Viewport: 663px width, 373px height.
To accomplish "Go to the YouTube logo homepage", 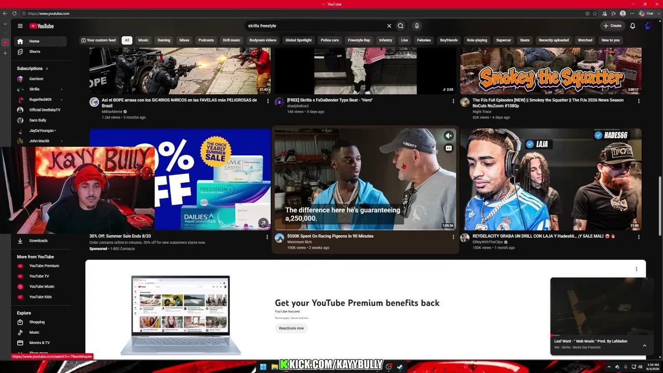I will [x=41, y=26].
